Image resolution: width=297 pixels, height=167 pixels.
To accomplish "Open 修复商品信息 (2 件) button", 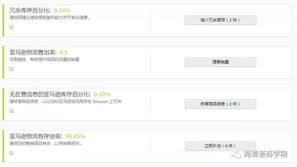I will click(221, 104).
